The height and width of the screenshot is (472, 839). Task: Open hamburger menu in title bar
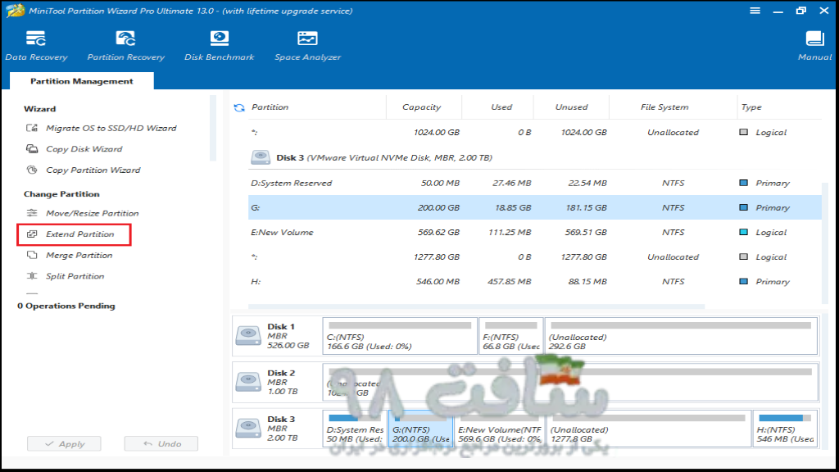tap(755, 11)
